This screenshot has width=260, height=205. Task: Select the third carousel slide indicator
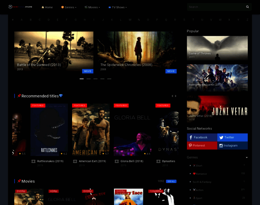[95, 79]
